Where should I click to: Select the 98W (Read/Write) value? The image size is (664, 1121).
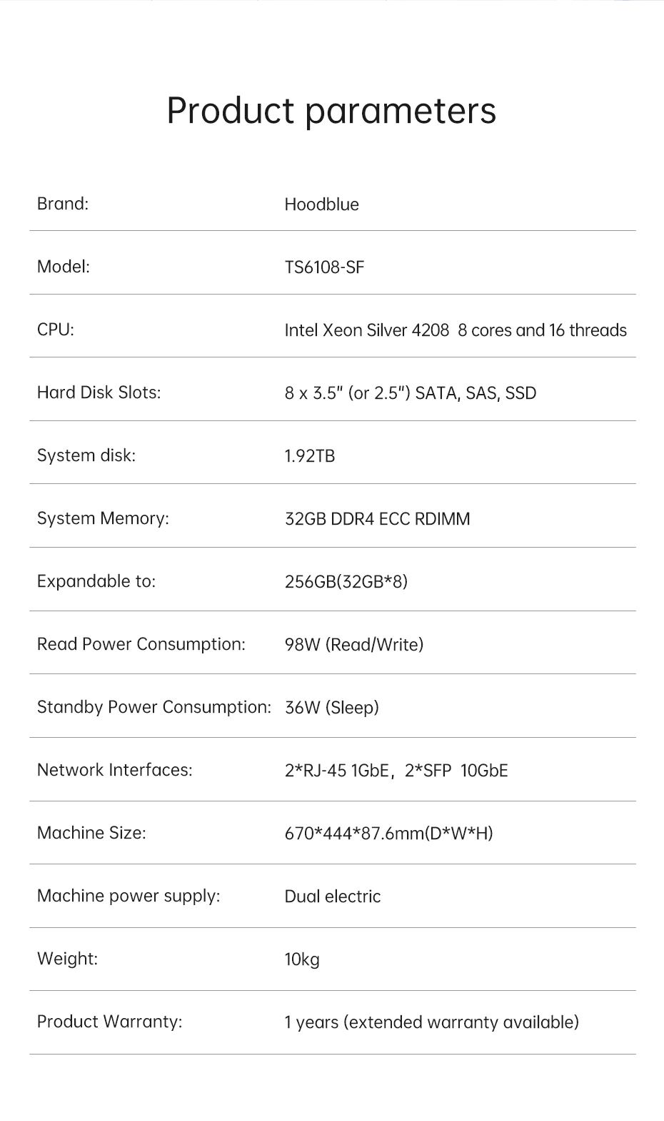(x=353, y=645)
